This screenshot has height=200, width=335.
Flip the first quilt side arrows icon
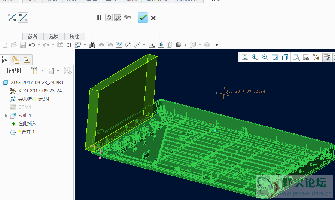coord(12,18)
